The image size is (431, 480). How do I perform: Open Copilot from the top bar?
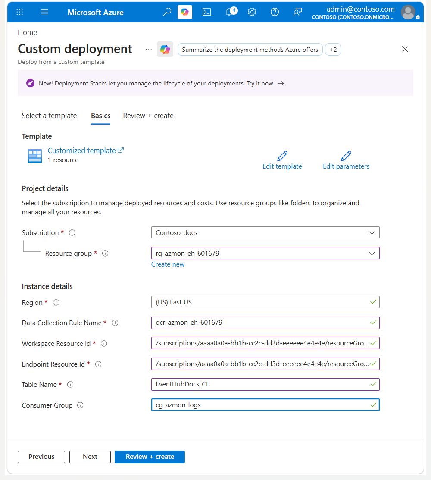[185, 12]
